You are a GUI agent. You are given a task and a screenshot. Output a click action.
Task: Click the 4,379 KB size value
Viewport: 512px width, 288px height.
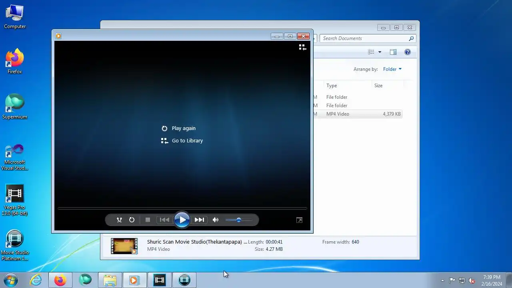coord(392,114)
